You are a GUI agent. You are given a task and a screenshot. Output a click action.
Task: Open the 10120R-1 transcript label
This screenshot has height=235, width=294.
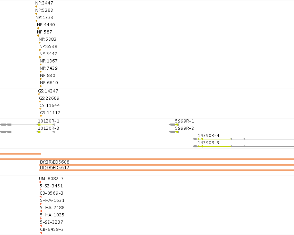click(49, 121)
